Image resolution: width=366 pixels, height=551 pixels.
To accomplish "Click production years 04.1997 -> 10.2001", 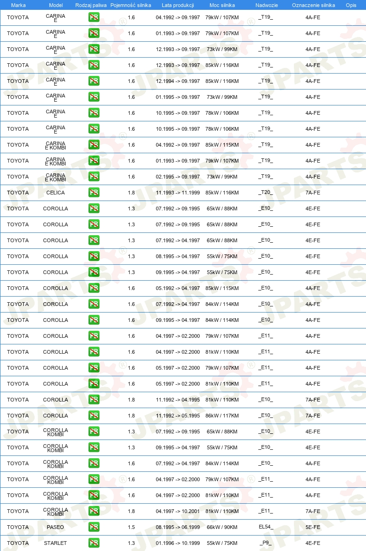I will pos(178,511).
